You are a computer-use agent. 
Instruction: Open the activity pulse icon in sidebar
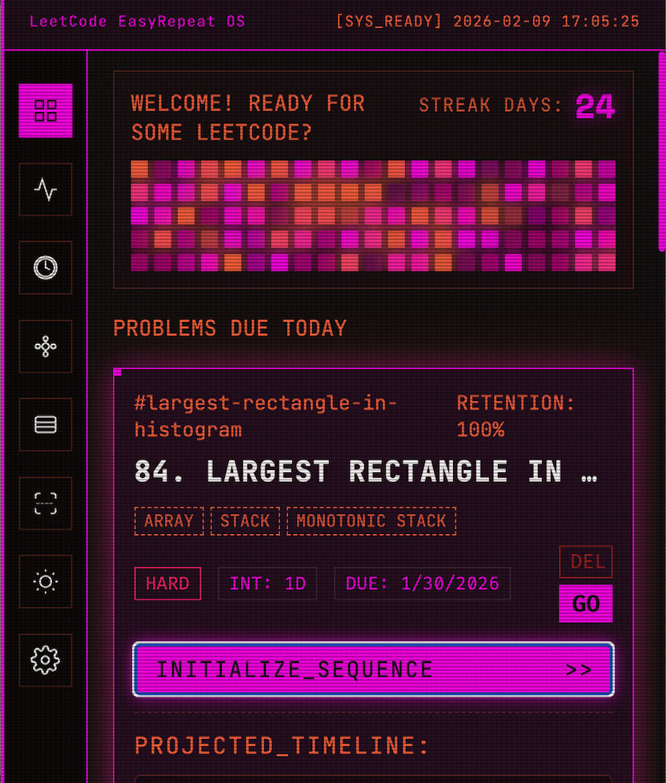[x=46, y=189]
